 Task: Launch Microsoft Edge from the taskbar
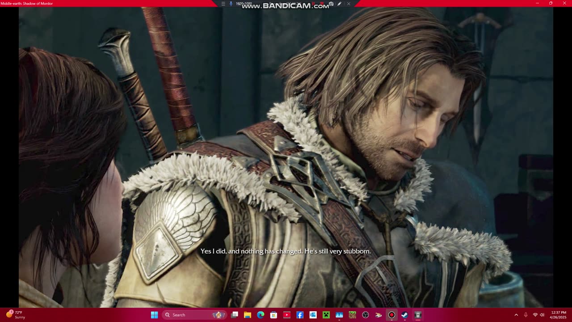pos(261,315)
